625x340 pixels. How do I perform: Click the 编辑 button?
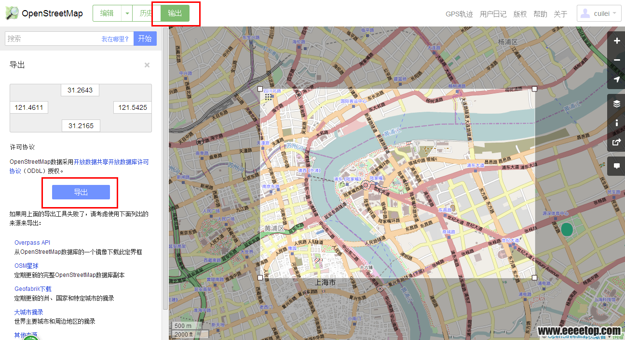[107, 13]
